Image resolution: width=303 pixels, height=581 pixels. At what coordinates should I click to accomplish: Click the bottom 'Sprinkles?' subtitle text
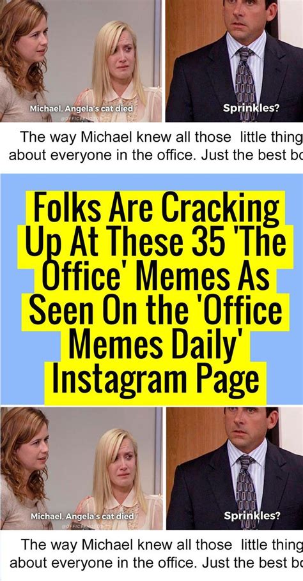coord(252,515)
